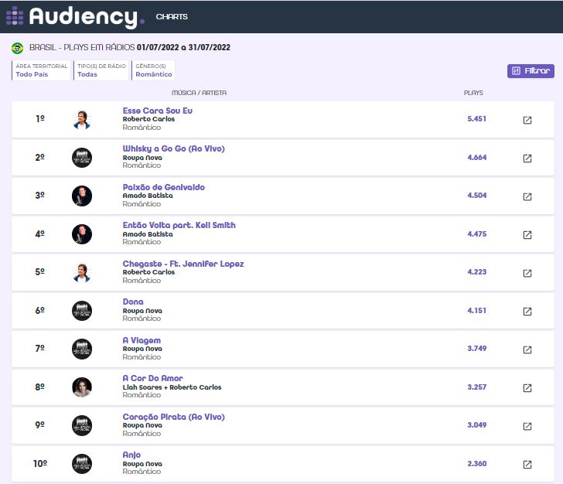Click plays count 2.360

(477, 464)
